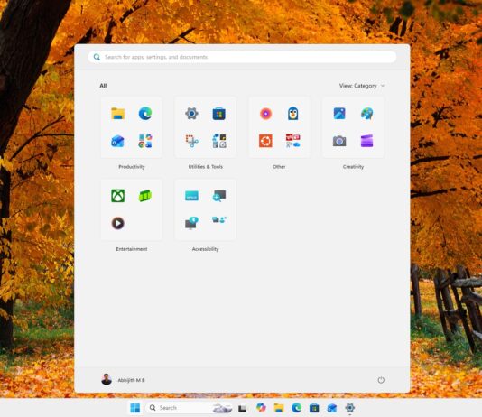Open Microsoft Store from the taskbar
The image size is (482, 417).
click(314, 408)
